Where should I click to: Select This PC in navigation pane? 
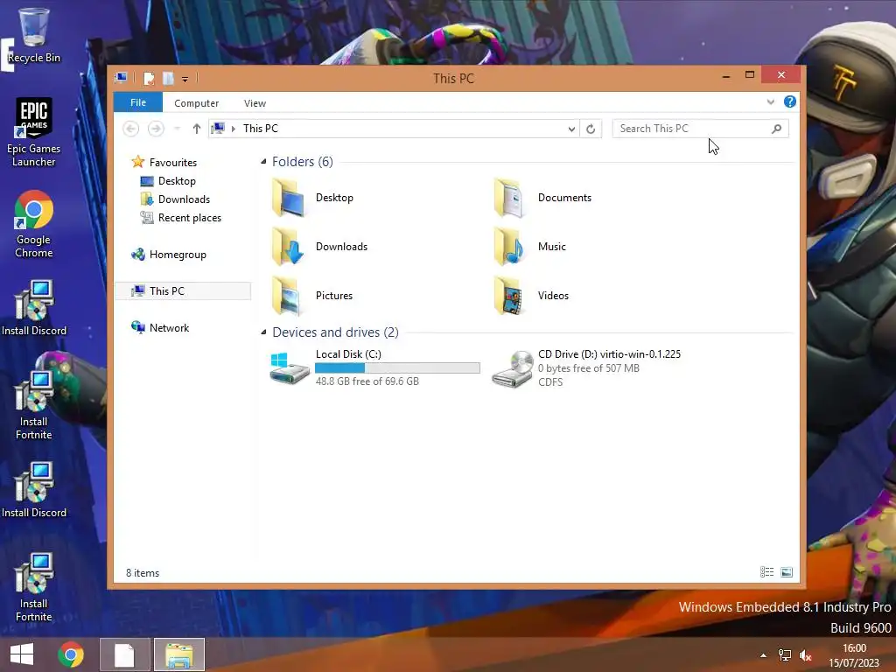click(x=183, y=290)
